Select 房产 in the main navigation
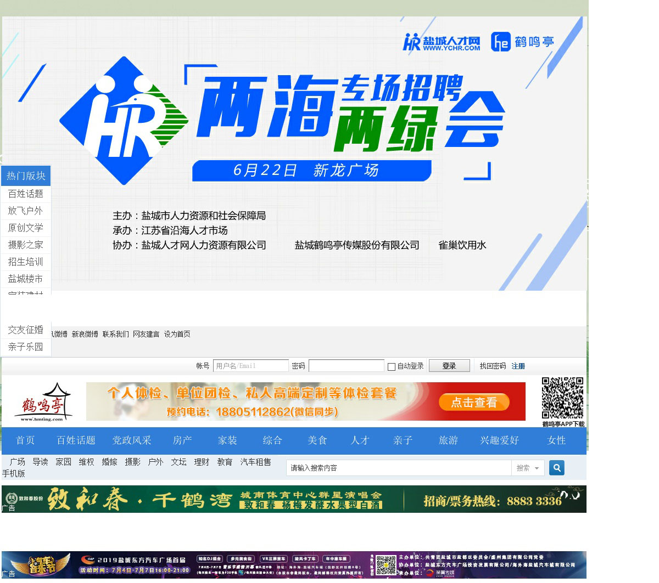This screenshot has height=583, width=659. tap(182, 440)
